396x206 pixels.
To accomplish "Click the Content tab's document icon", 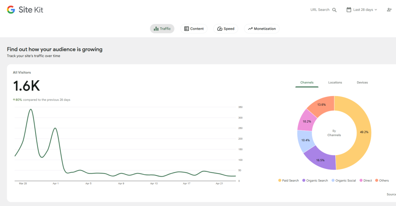I will (186, 29).
